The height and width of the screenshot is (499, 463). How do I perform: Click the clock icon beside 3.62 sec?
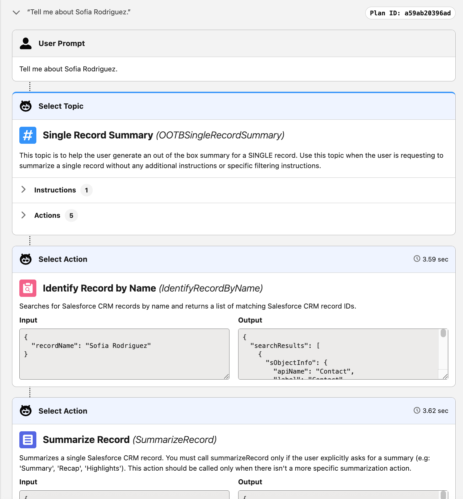click(x=417, y=410)
